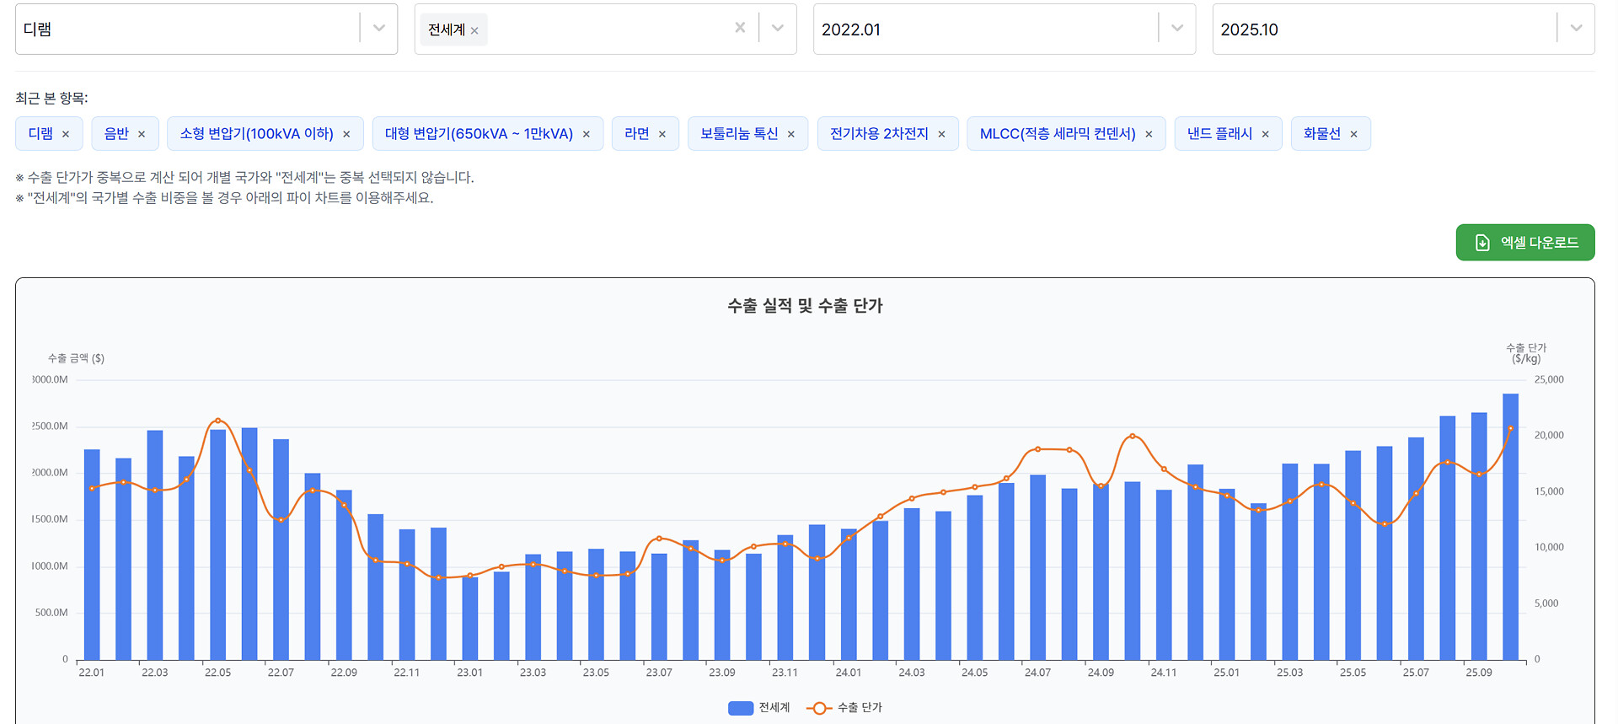Remove 전세계 from selected countries
1618x724 pixels.
point(474,30)
